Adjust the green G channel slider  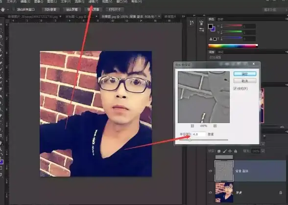[231, 31]
